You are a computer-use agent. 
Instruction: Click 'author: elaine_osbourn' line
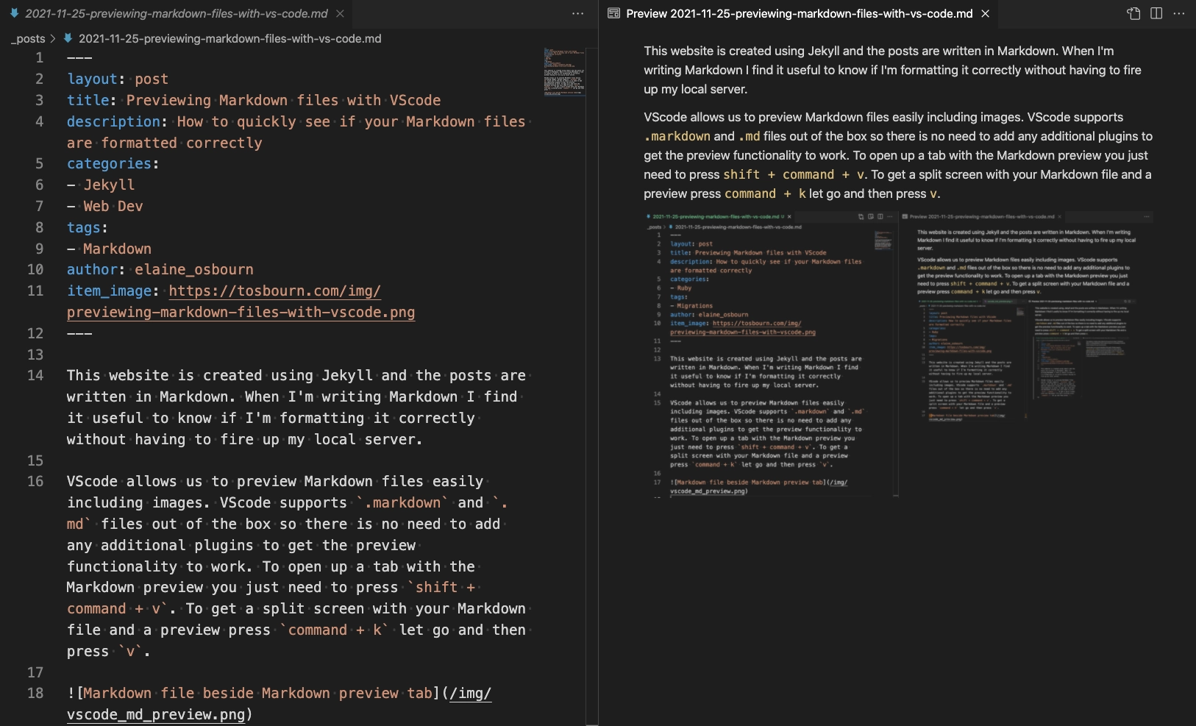point(160,269)
